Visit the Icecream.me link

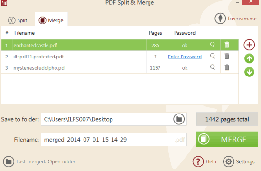click(x=235, y=19)
